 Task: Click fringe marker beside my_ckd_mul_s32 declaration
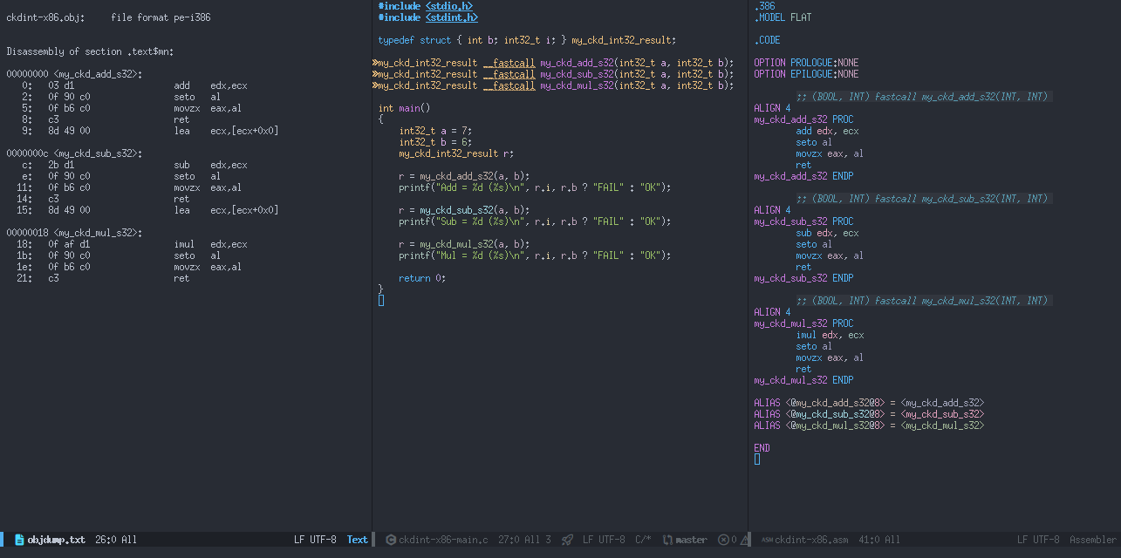[x=375, y=85]
